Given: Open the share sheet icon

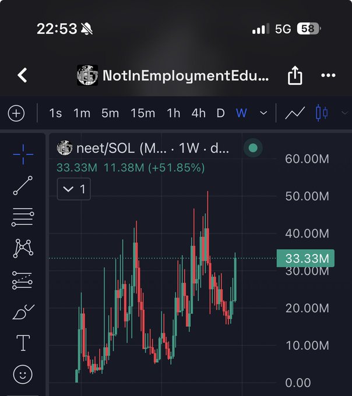Looking at the screenshot, I should pyautogui.click(x=295, y=75).
